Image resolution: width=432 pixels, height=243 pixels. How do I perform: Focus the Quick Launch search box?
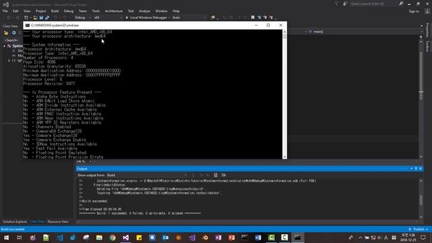(x=373, y=4)
